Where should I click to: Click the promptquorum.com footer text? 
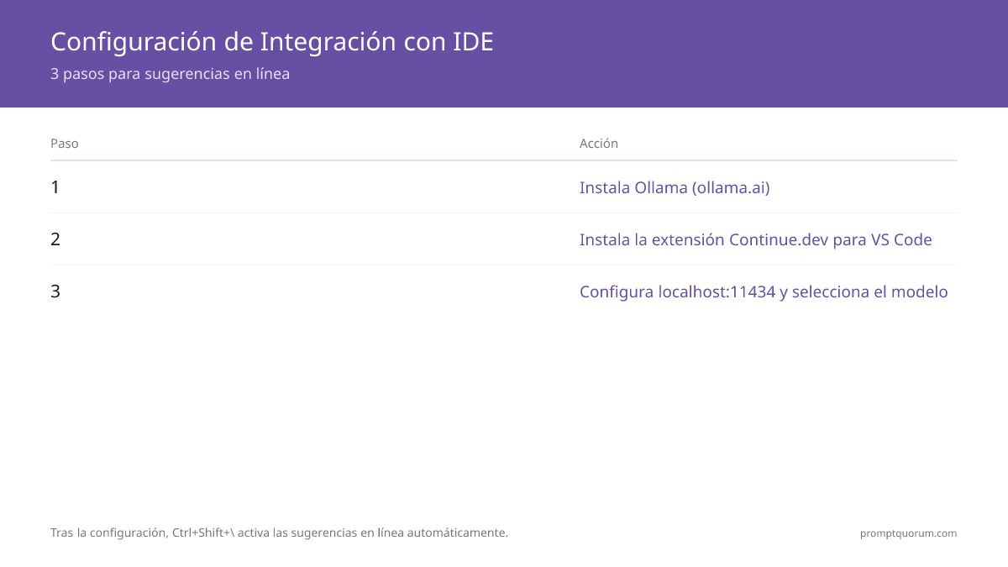tap(908, 533)
